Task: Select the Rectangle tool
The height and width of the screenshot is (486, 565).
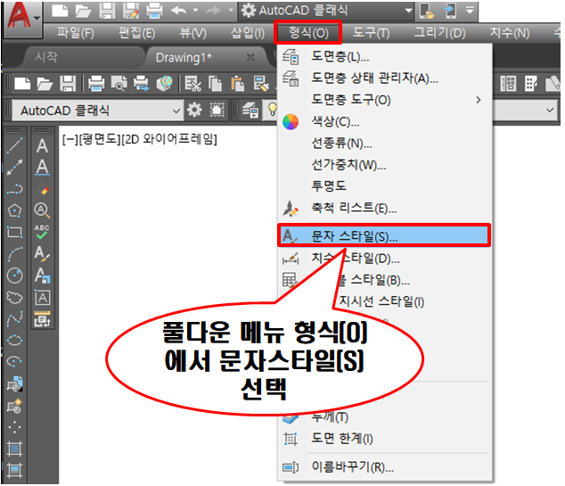Action: 14,232
